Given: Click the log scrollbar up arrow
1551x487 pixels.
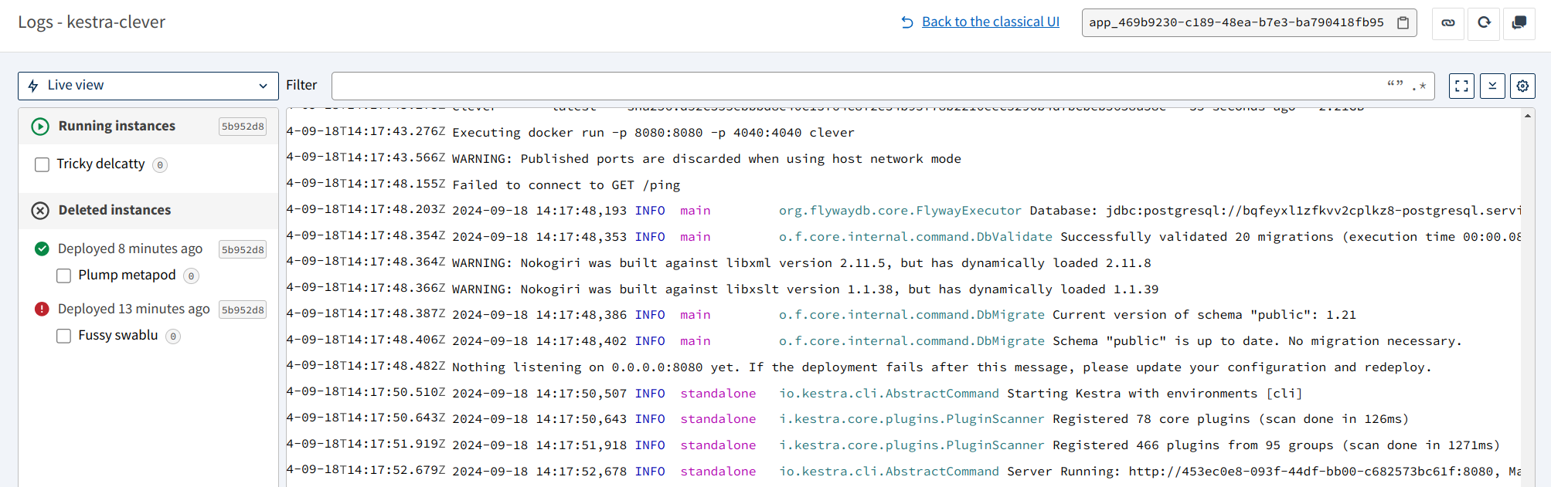Looking at the screenshot, I should point(1527,116).
